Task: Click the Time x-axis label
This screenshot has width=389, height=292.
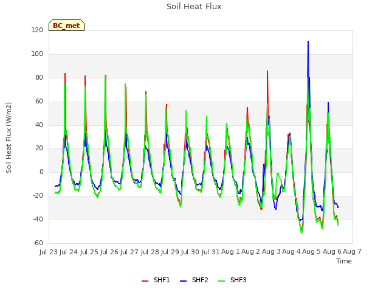Action: (x=343, y=261)
